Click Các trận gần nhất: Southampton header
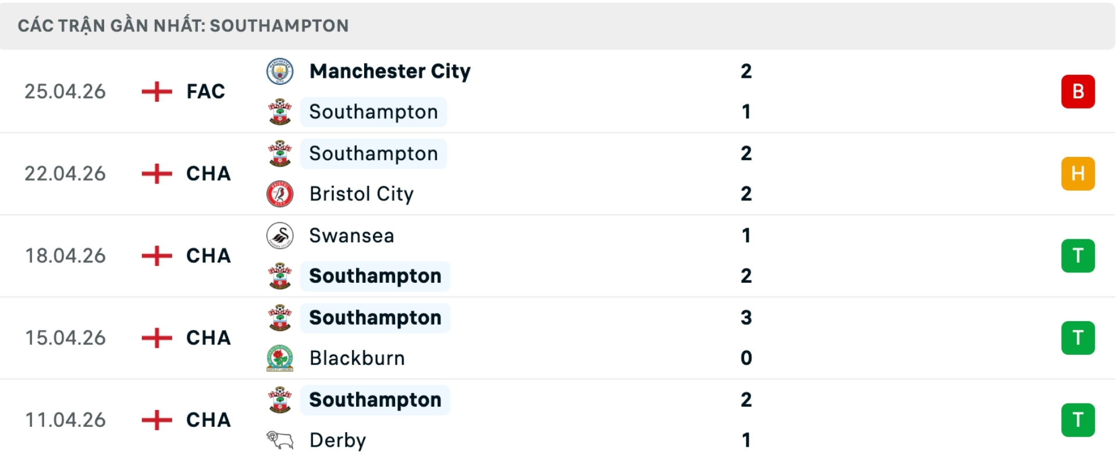 (x=183, y=26)
